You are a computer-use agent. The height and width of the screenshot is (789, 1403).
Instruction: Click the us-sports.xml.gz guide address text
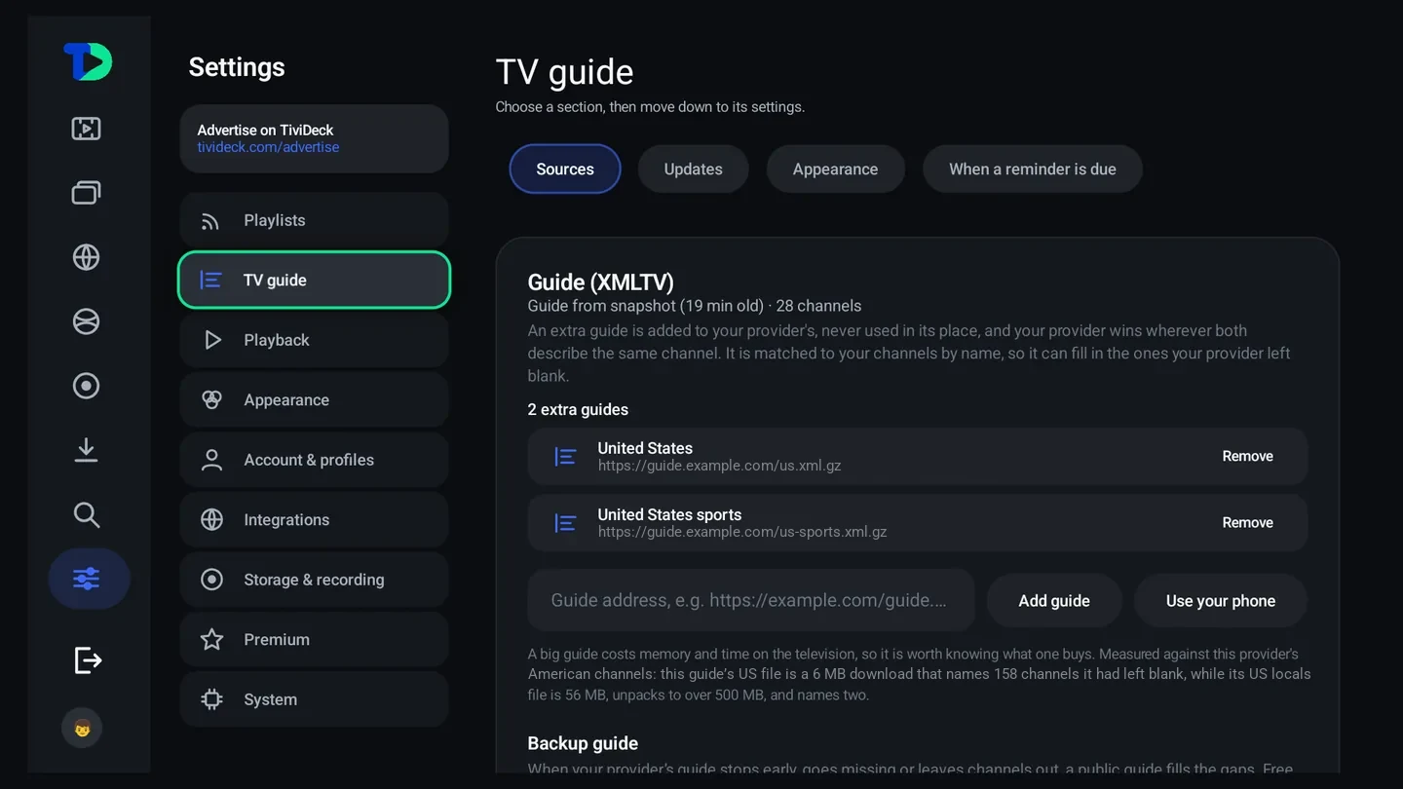pos(742,532)
